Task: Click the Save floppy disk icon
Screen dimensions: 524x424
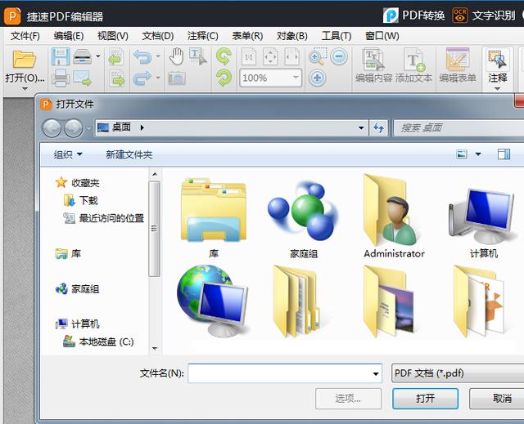Action: (x=61, y=56)
